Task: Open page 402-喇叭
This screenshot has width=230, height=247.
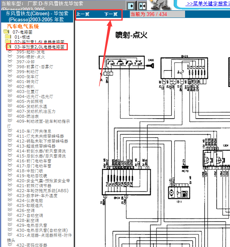Action: pyautogui.click(x=26, y=87)
